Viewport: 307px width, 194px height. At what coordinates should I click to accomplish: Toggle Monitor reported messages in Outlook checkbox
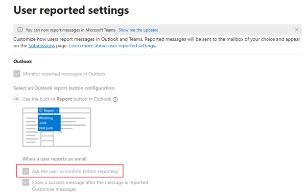click(17, 74)
